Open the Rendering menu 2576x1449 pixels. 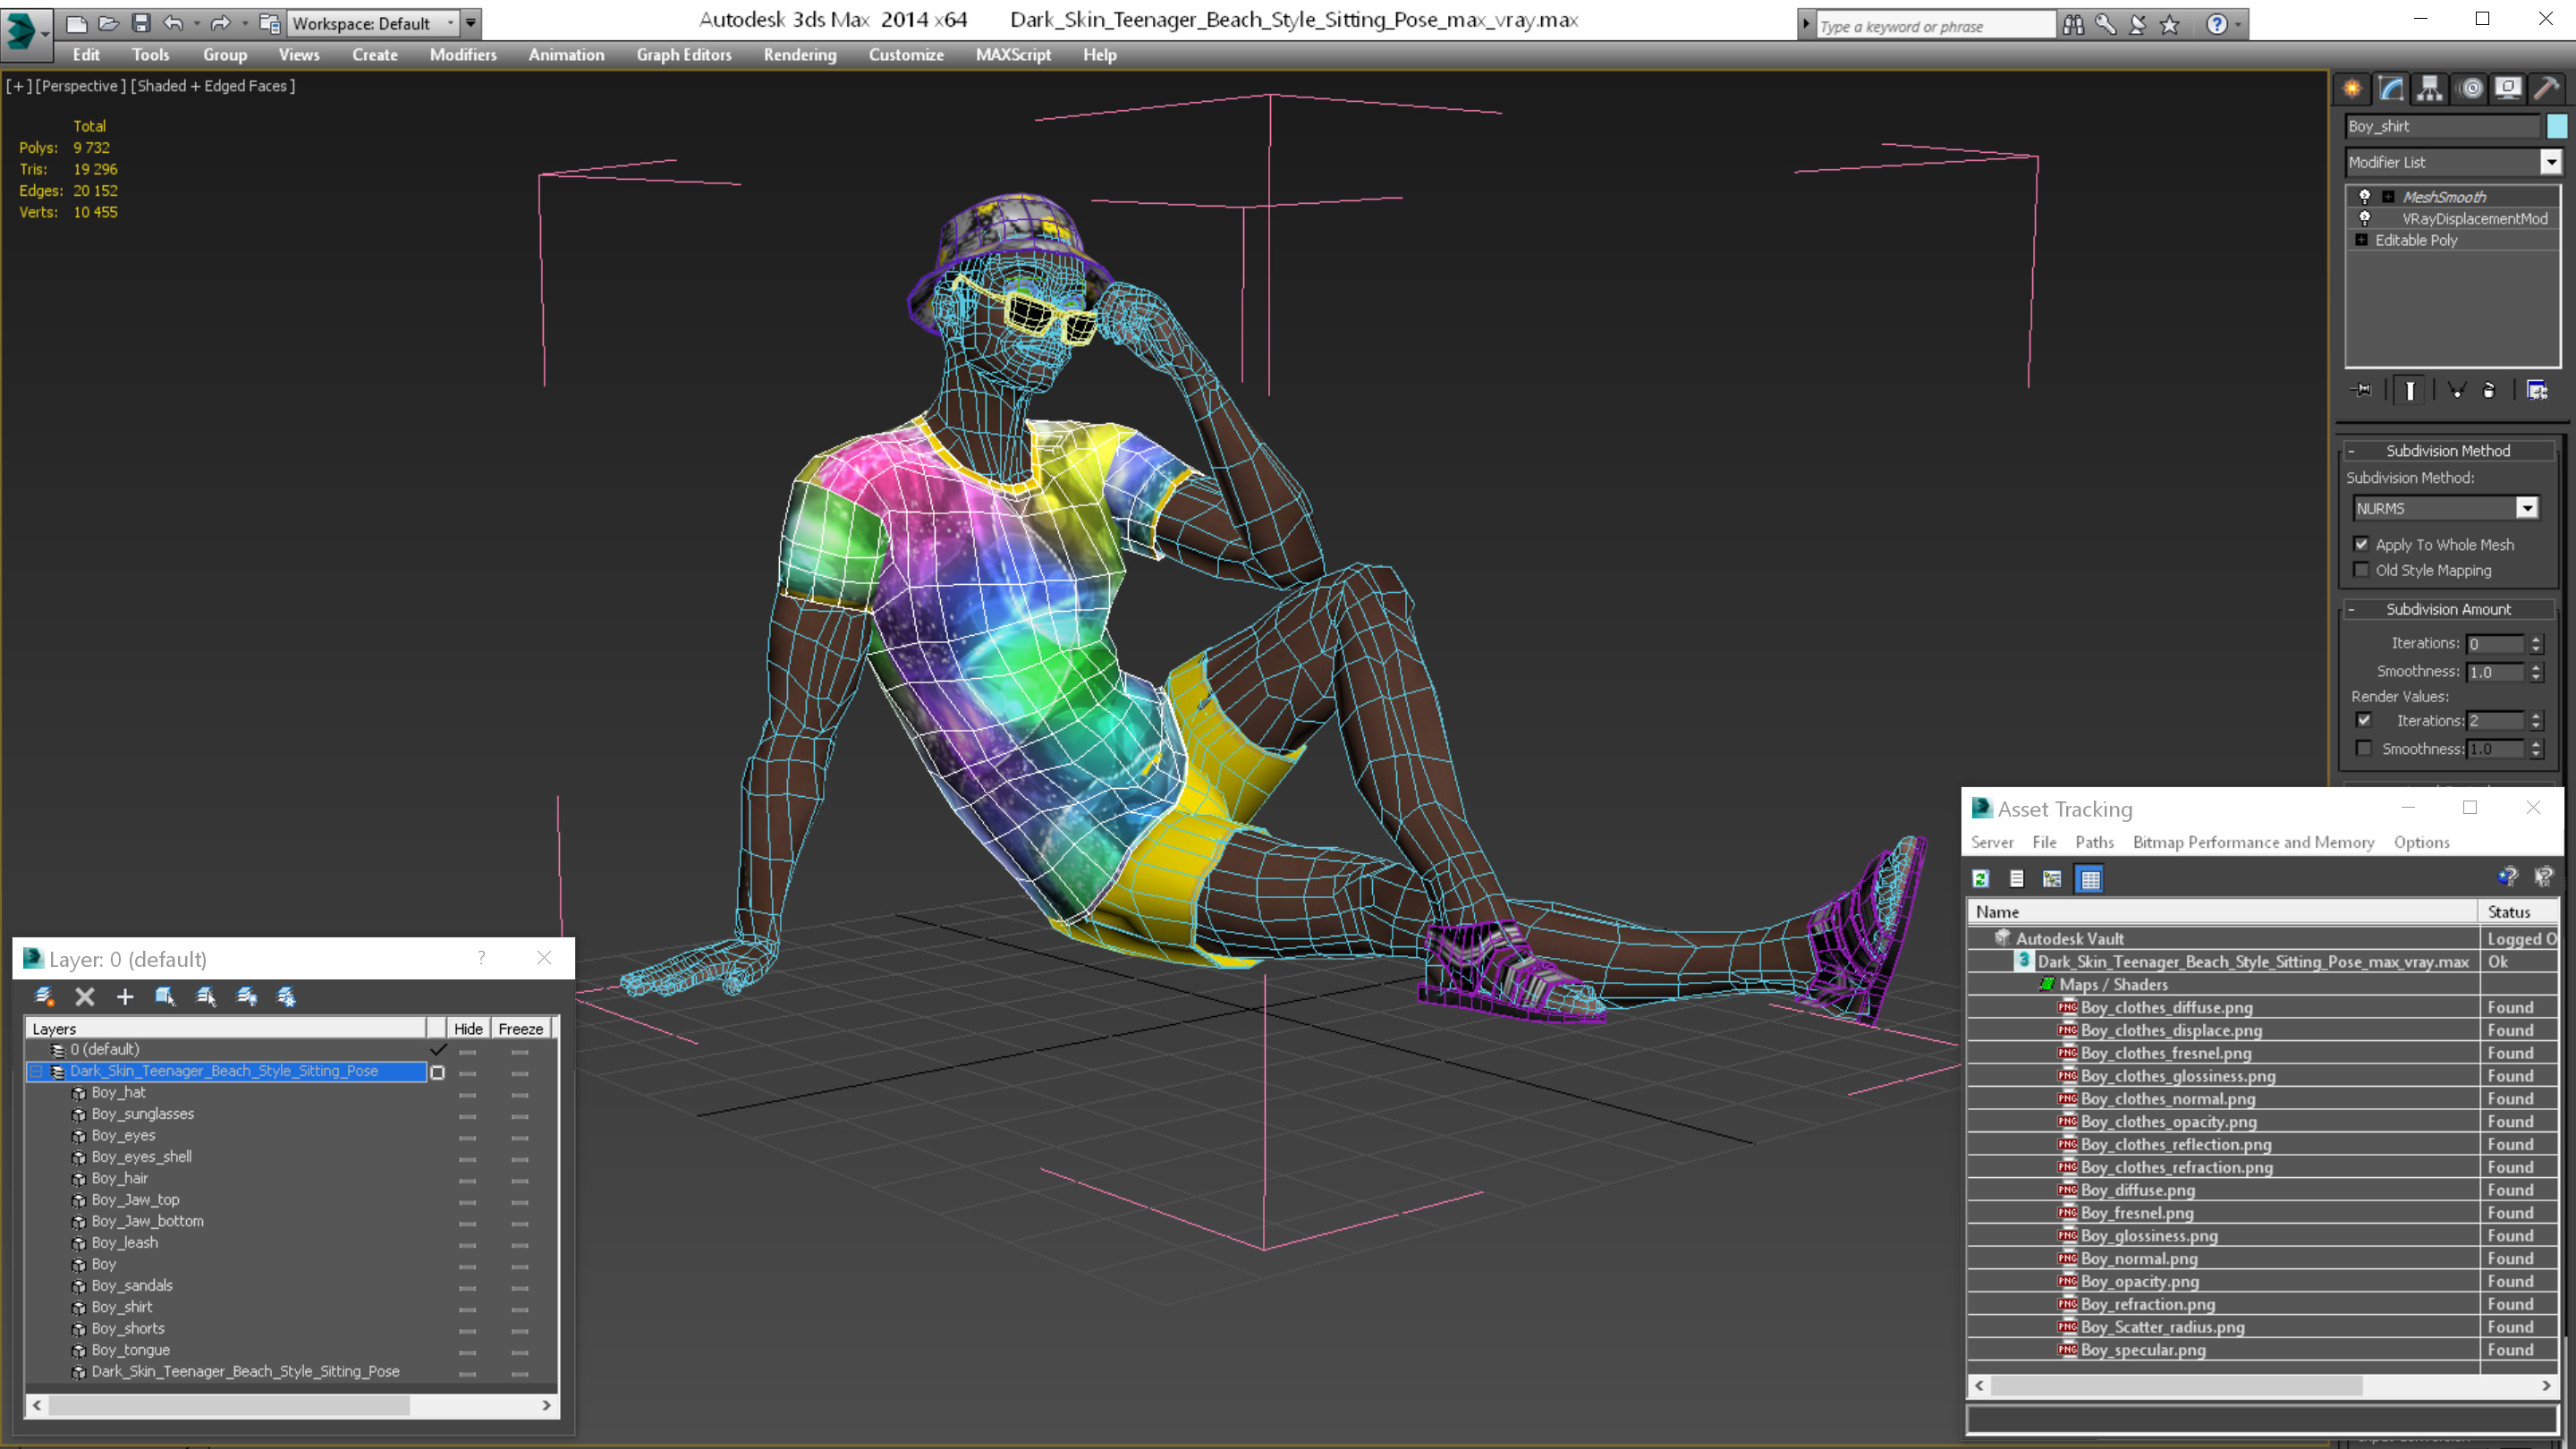pos(800,55)
